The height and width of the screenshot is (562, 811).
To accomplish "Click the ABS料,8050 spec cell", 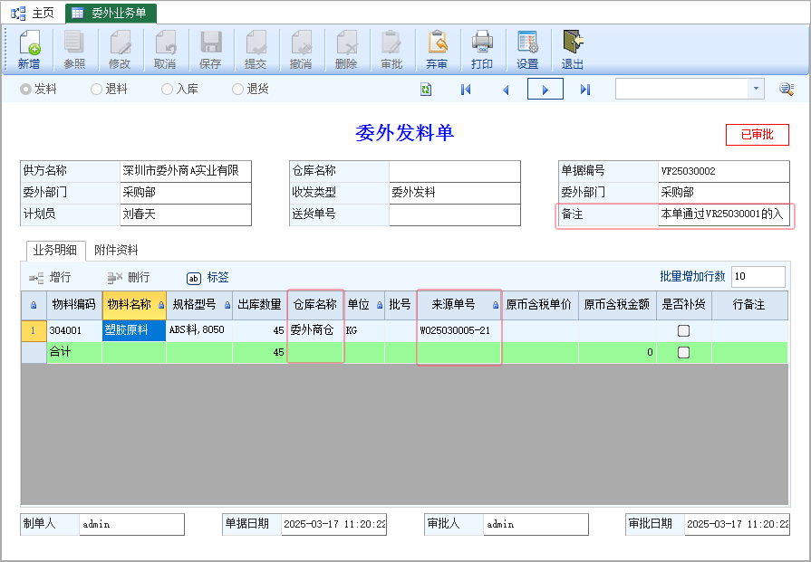I will (x=199, y=330).
